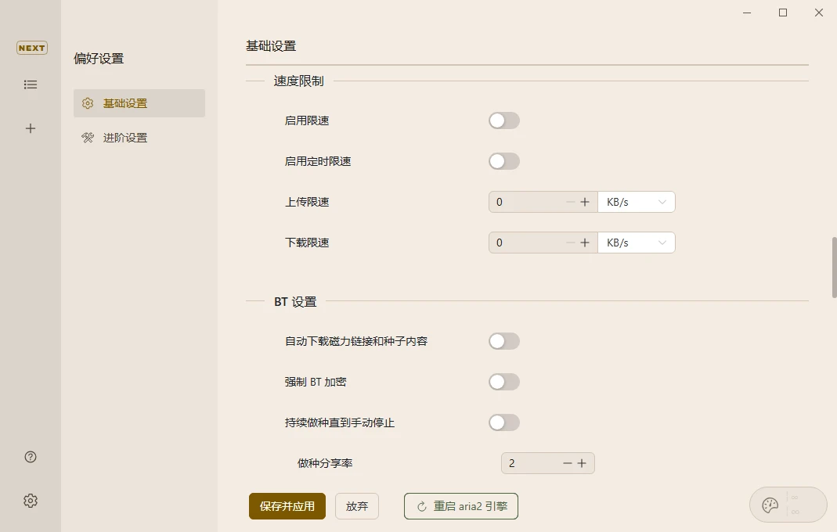
Task: Click the speedometer icon in bottom corner
Action: (770, 505)
